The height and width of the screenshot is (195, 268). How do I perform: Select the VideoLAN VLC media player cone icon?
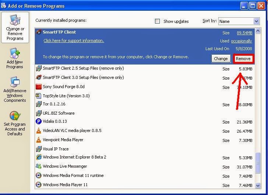click(39, 130)
